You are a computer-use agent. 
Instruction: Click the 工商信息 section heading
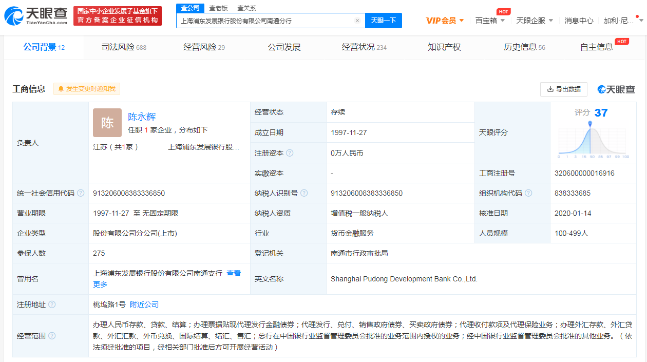pos(29,89)
